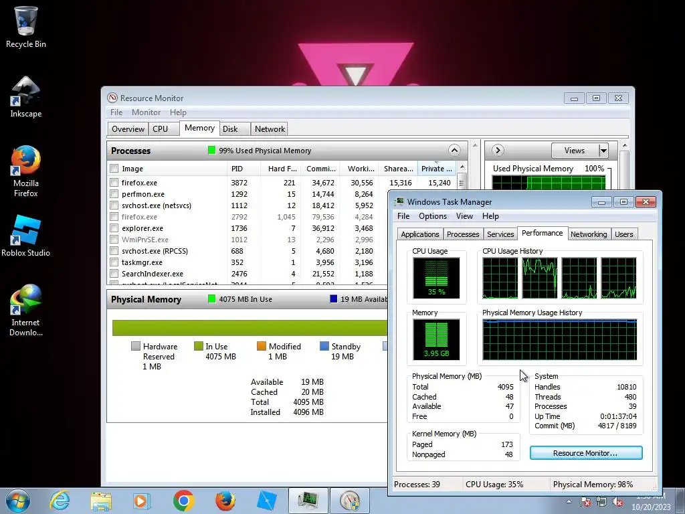The image size is (685, 514).
Task: Click the Physical Memory section header
Action: coord(247,299)
